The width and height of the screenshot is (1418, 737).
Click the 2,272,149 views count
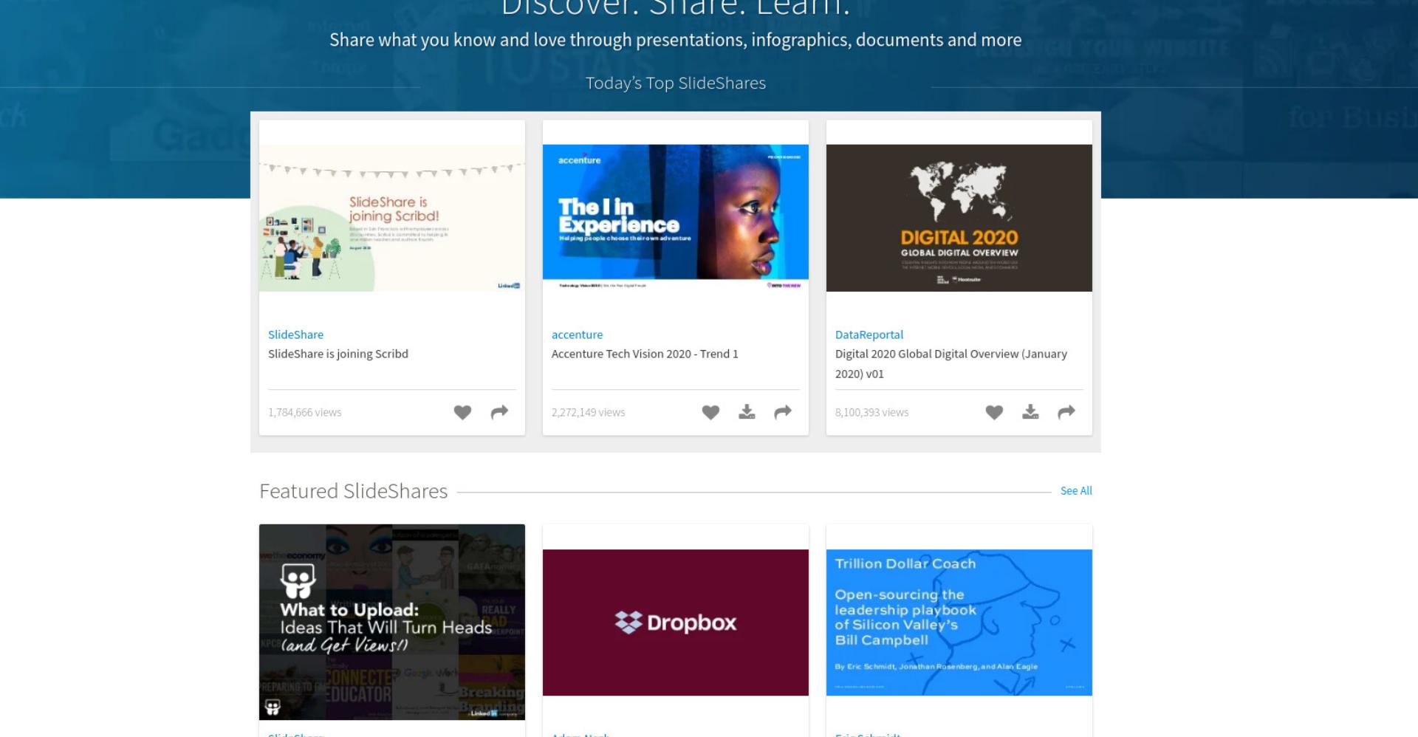[588, 412]
